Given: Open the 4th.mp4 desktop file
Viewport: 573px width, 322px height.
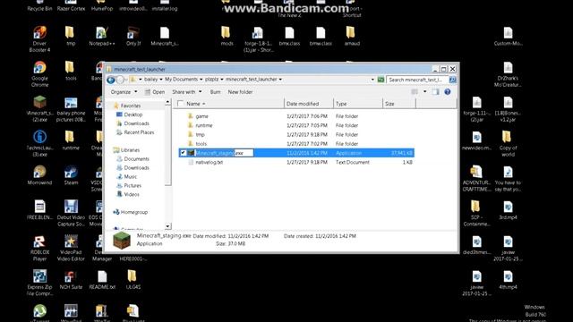Looking at the screenshot, I should click(x=508, y=280).
